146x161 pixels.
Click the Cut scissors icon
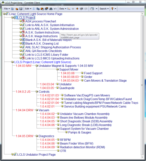pos(34,9)
